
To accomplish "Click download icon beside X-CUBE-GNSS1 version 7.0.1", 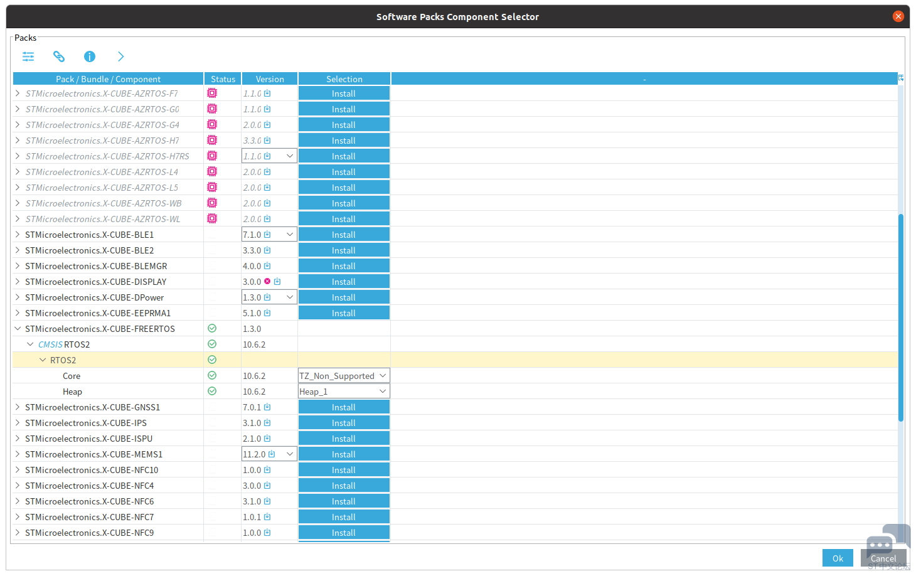I will (x=267, y=407).
